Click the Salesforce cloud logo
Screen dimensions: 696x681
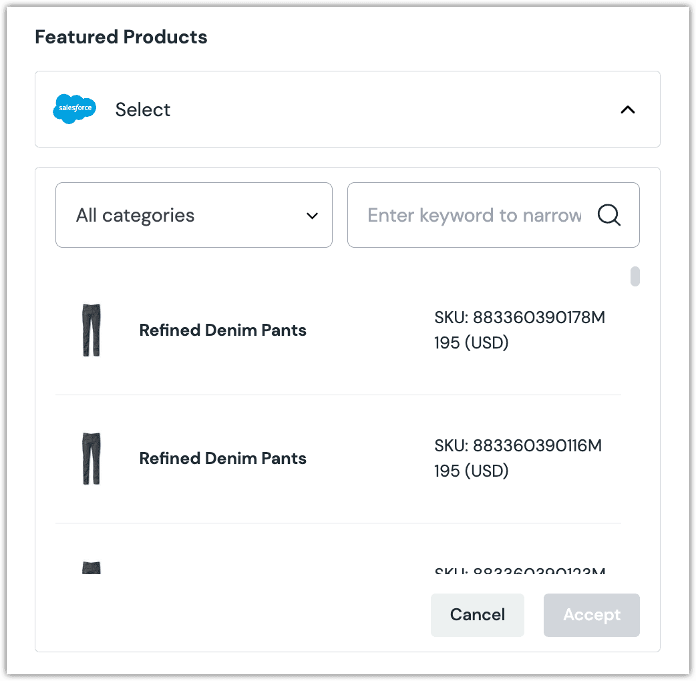point(74,109)
